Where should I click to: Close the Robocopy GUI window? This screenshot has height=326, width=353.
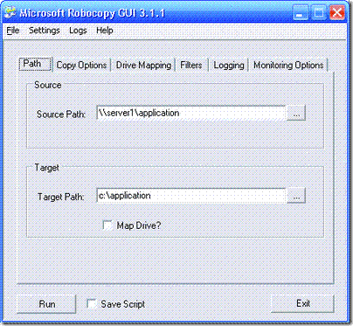point(337,13)
